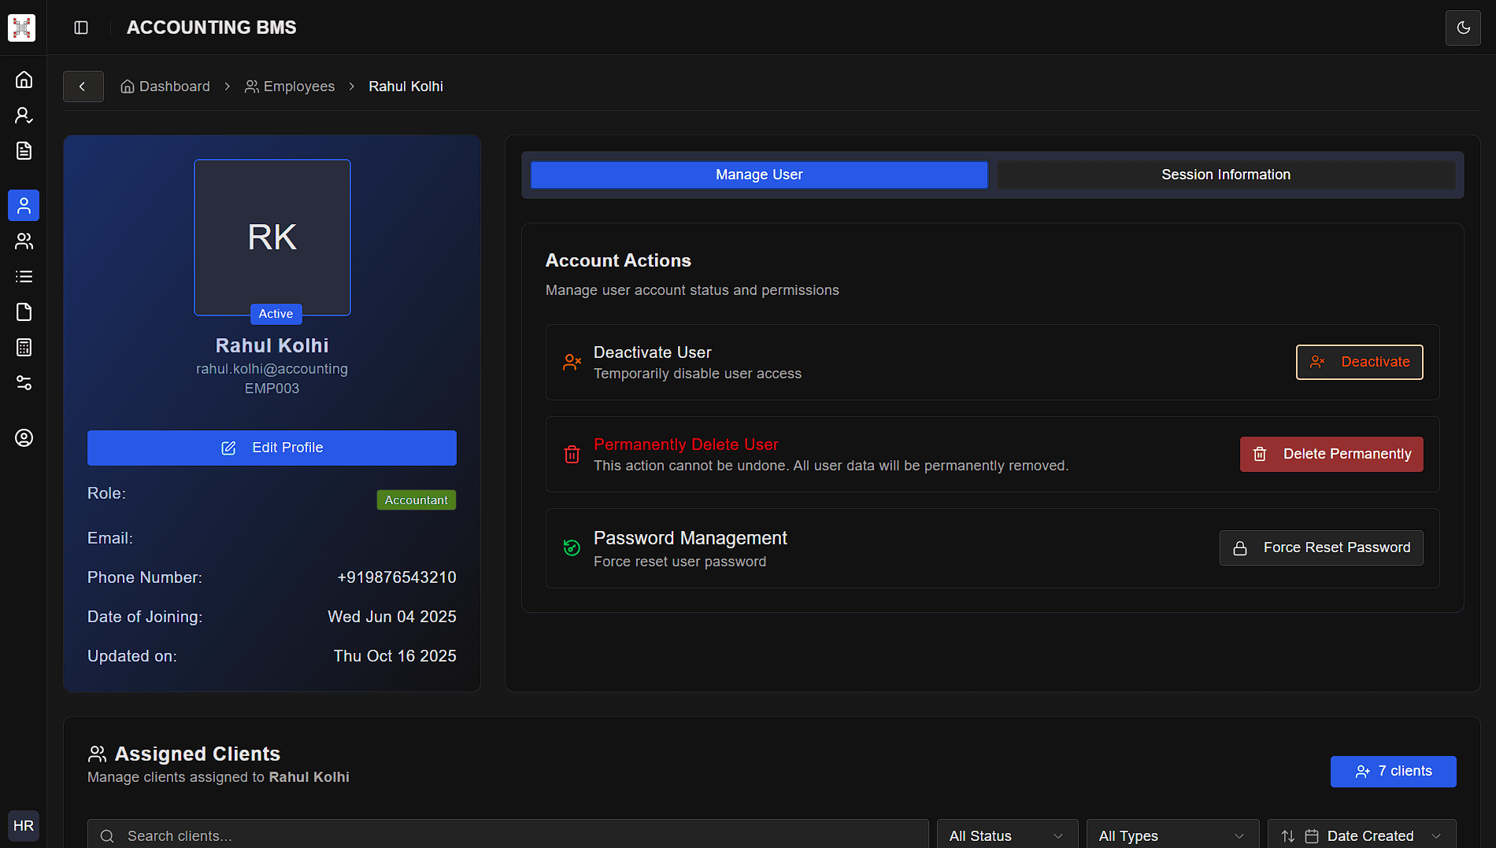1496x848 pixels.
Task: Click the green Accountant role badge
Action: click(416, 500)
